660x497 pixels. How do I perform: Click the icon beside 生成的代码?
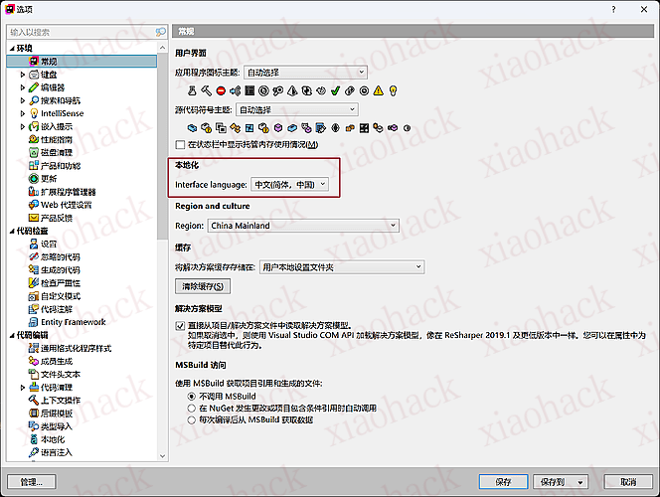point(34,270)
